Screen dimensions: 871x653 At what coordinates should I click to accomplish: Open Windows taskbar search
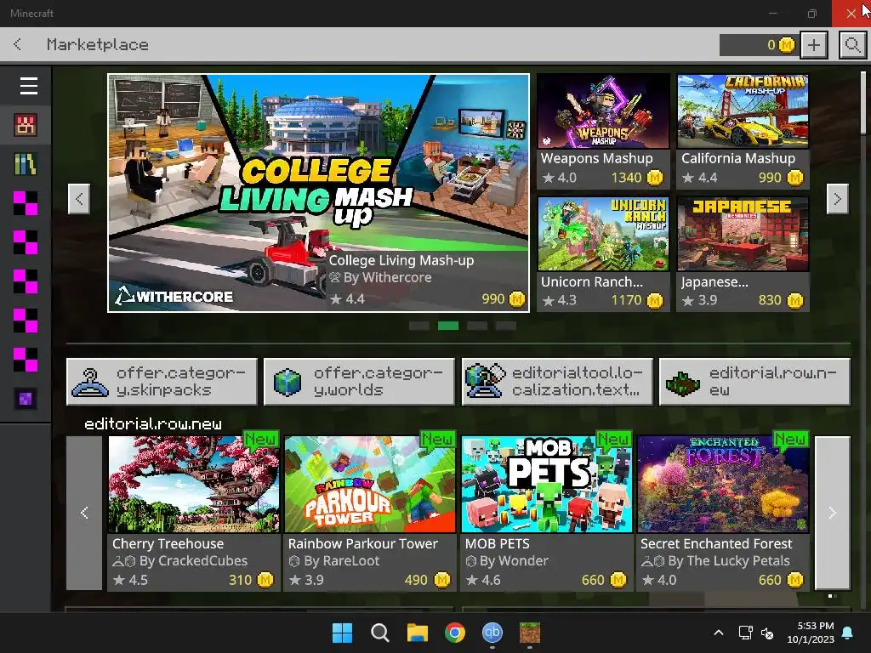pyautogui.click(x=380, y=633)
